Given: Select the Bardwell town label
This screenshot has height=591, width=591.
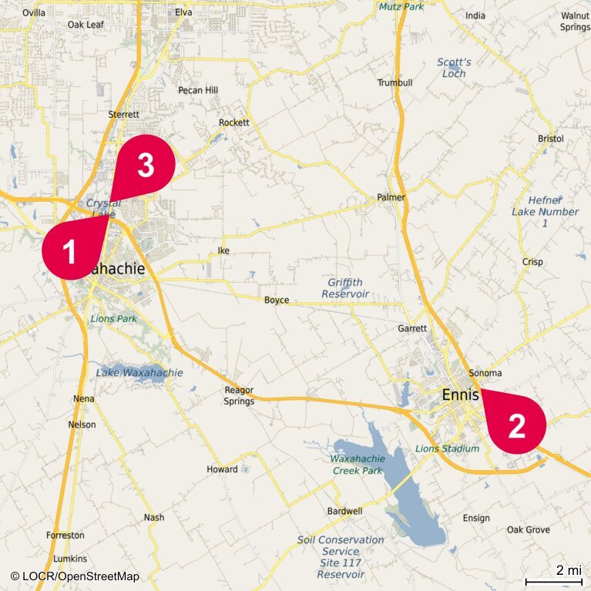Looking at the screenshot, I should pos(344,511).
